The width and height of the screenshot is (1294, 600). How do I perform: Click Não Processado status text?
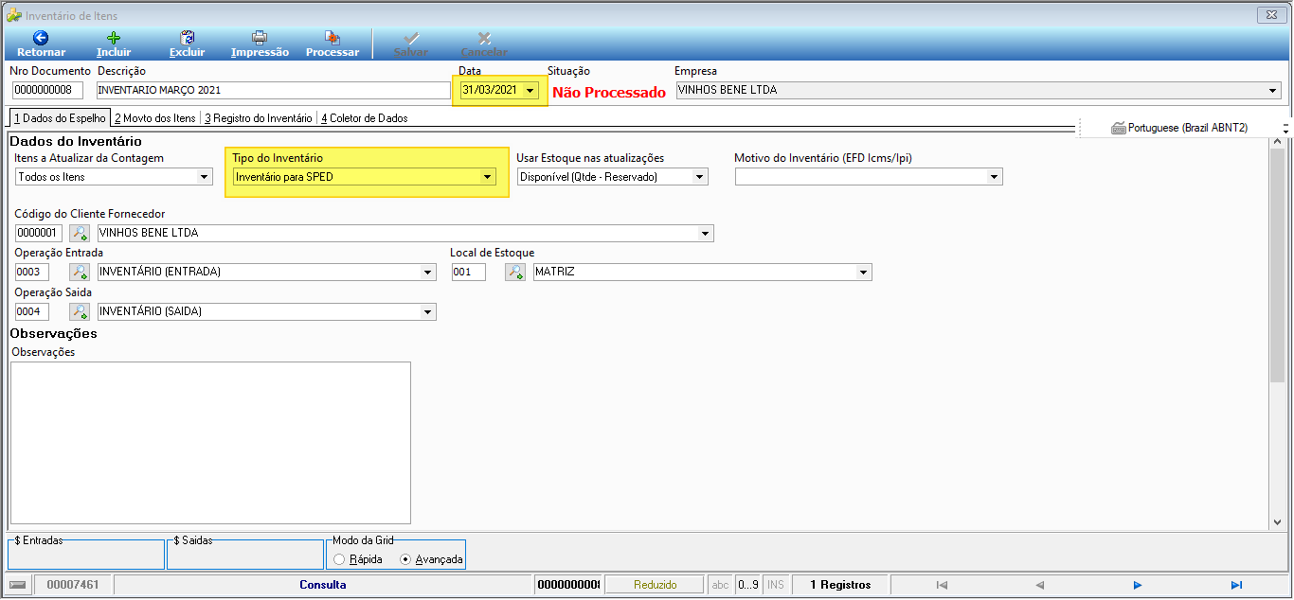[x=609, y=92]
